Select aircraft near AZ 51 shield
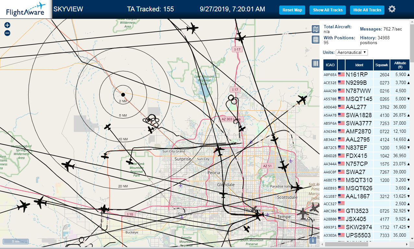 [283, 167]
